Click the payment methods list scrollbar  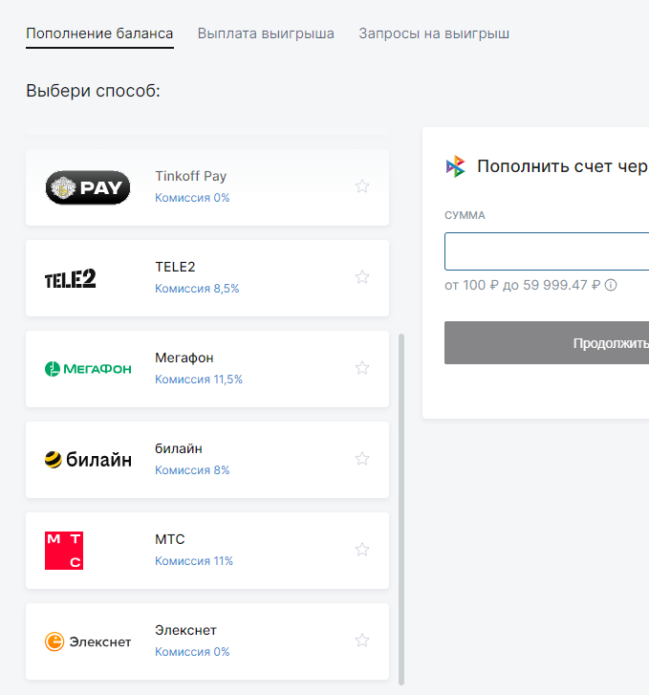pyautogui.click(x=401, y=510)
